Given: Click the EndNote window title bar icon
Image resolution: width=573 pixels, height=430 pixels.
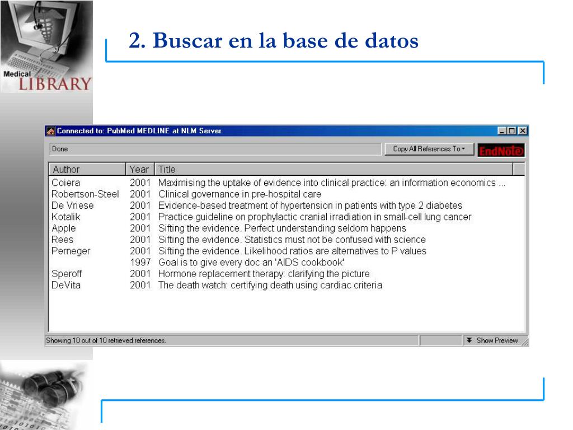Looking at the screenshot, I should point(51,131).
